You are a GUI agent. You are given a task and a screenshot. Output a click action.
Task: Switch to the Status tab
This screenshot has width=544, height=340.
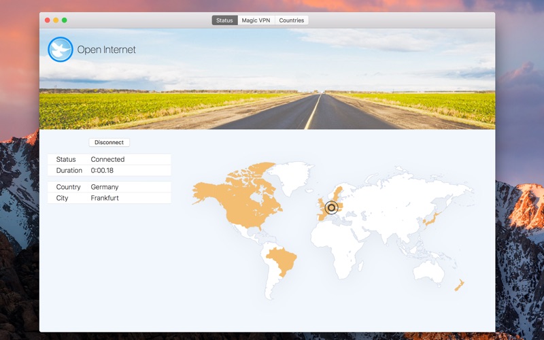click(x=224, y=20)
